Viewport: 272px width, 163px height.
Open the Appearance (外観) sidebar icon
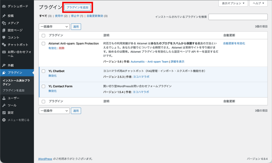[x=3, y=65]
